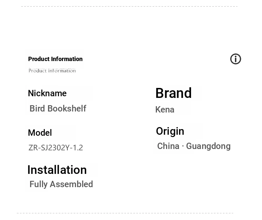Viewport: 262px width, 220px height.
Task: Click the Installation label
Action: [57, 170]
